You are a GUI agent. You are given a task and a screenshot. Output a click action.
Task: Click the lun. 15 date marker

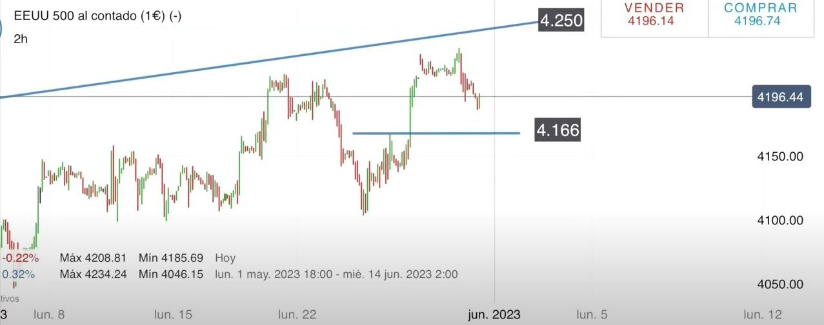173,315
